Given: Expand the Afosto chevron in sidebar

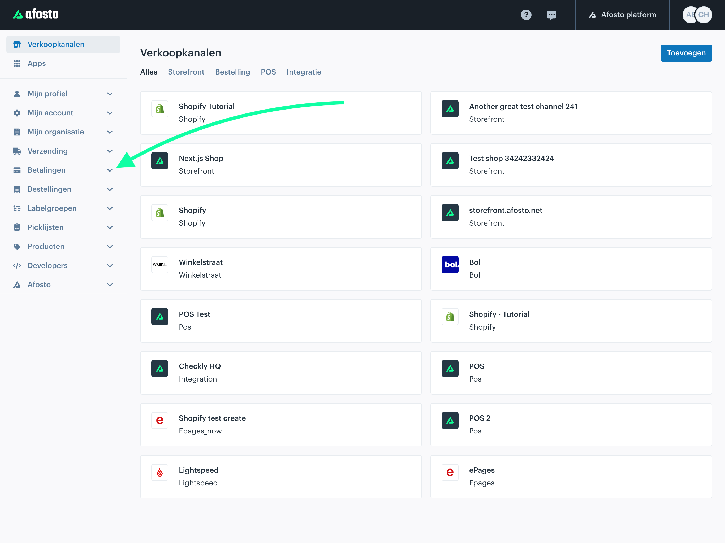Looking at the screenshot, I should (x=110, y=285).
